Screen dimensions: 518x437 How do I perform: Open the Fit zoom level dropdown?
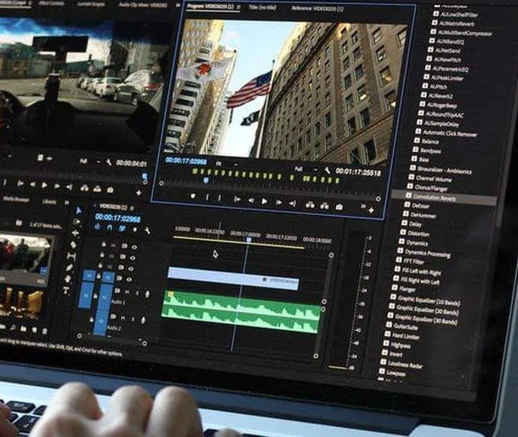225,162
